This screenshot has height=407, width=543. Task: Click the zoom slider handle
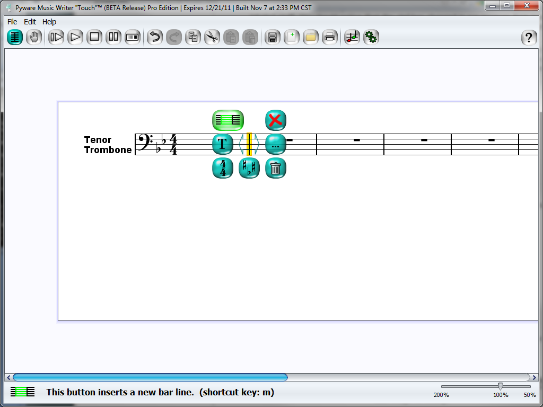500,386
